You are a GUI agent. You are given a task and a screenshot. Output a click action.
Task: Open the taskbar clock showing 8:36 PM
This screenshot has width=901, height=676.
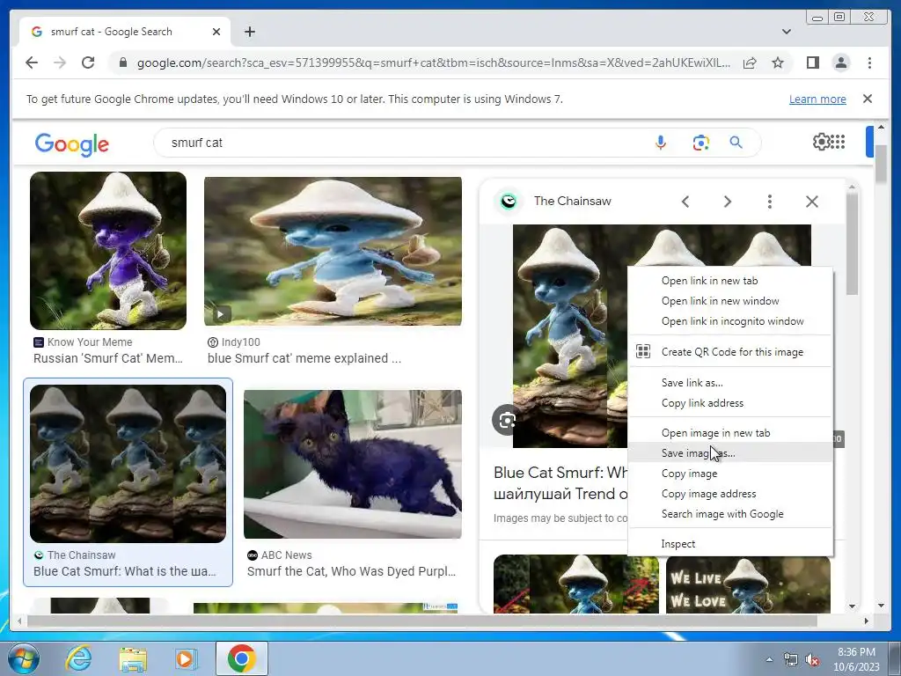click(856, 659)
